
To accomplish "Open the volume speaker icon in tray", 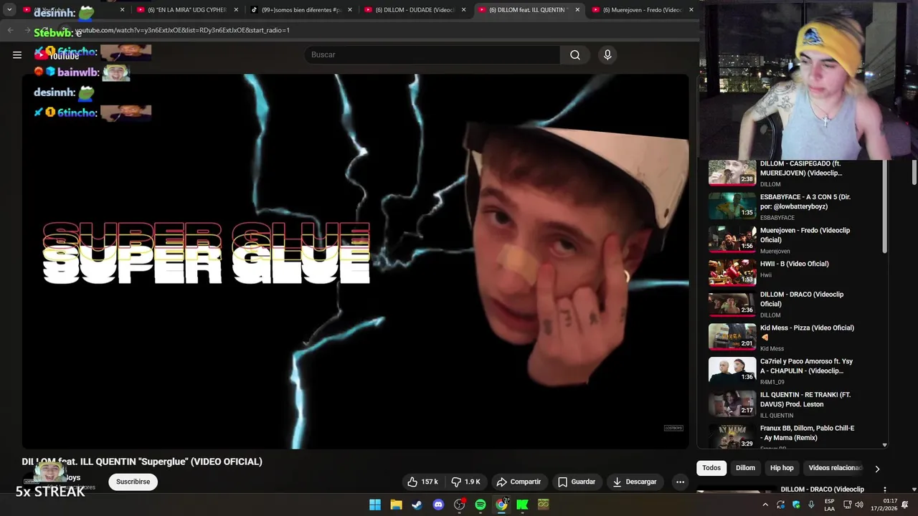I will pos(859,505).
